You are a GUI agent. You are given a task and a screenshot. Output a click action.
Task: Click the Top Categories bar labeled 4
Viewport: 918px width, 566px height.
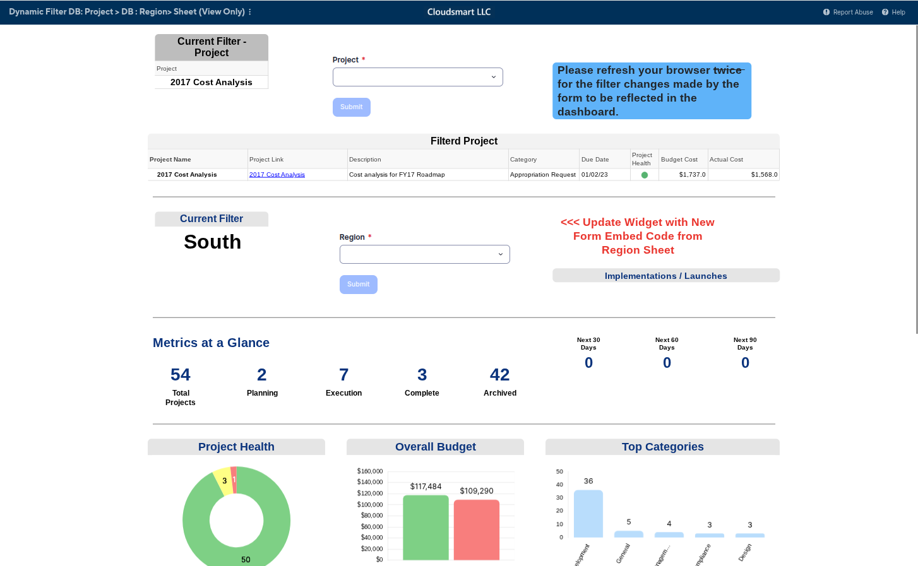click(669, 534)
